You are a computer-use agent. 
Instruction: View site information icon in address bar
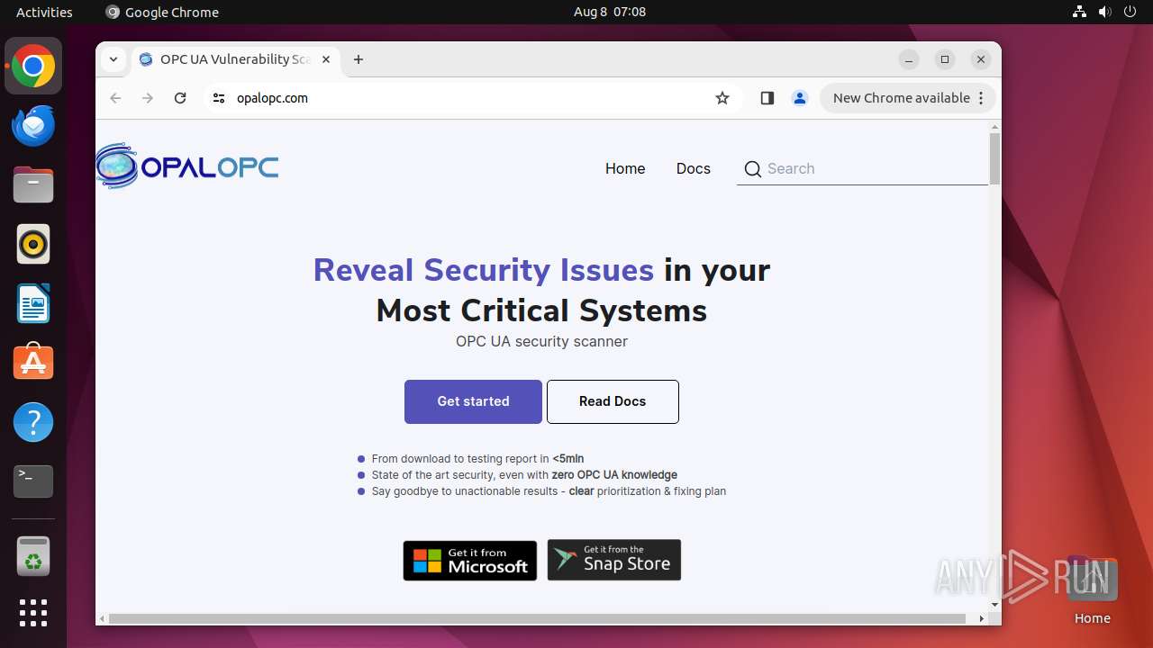(219, 98)
